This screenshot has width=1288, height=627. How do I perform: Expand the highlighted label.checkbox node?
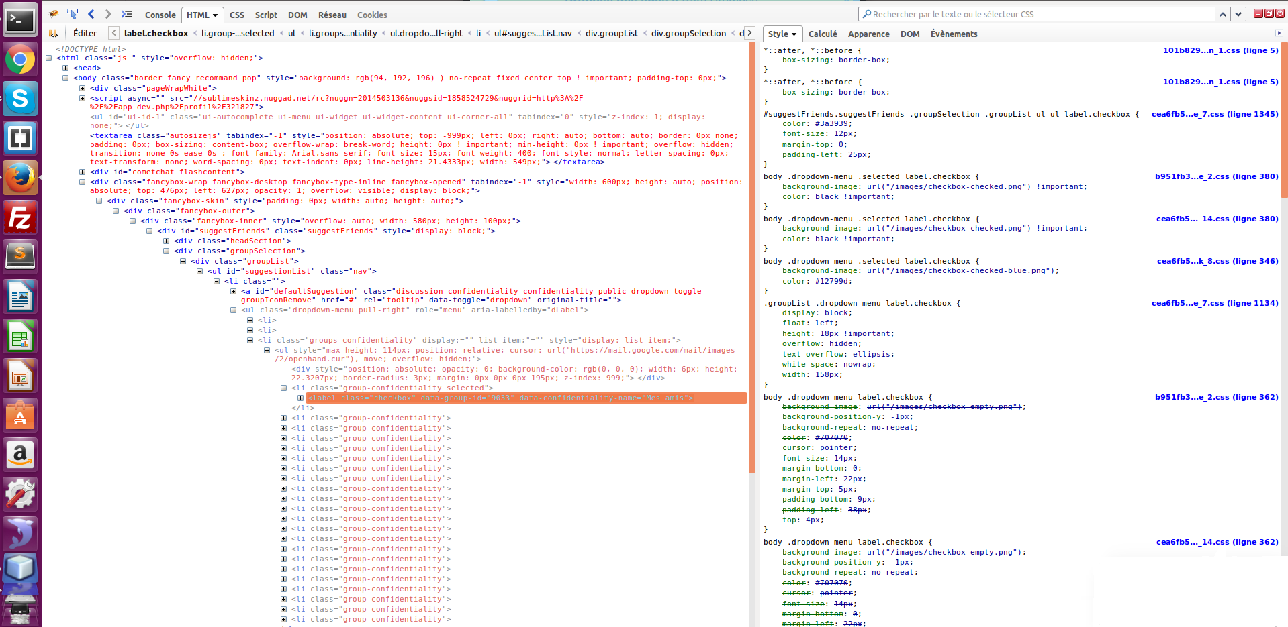[x=301, y=398]
